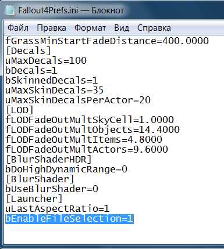Image resolution: width=224 pixels, height=249 pixels.
Task: Open the Вид menu
Action: (x=122, y=28)
